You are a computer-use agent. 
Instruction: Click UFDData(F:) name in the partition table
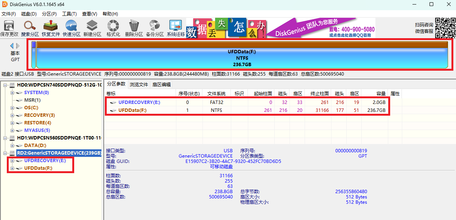132,110
